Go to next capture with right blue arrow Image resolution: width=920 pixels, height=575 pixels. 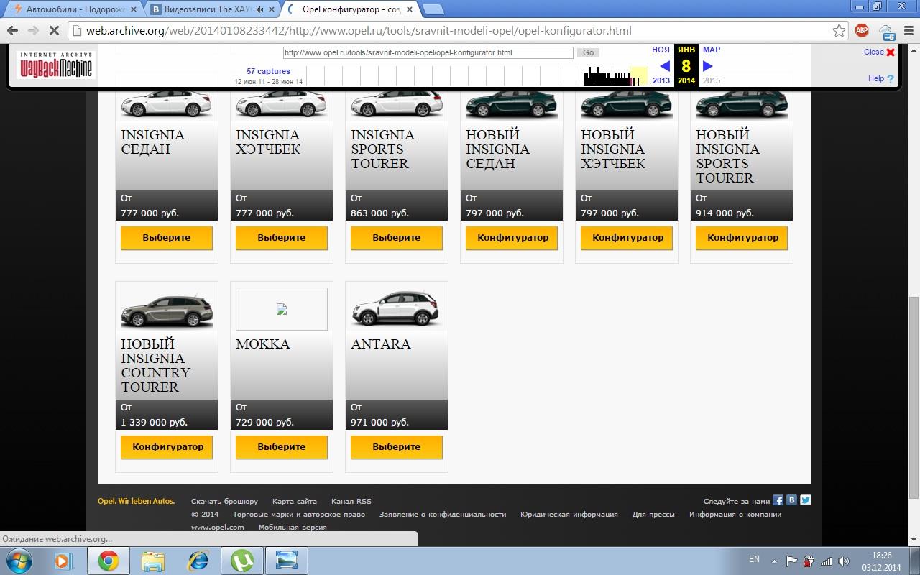707,66
